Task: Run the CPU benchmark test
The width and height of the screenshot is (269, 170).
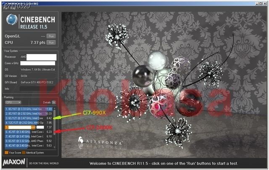Action: click(x=51, y=42)
